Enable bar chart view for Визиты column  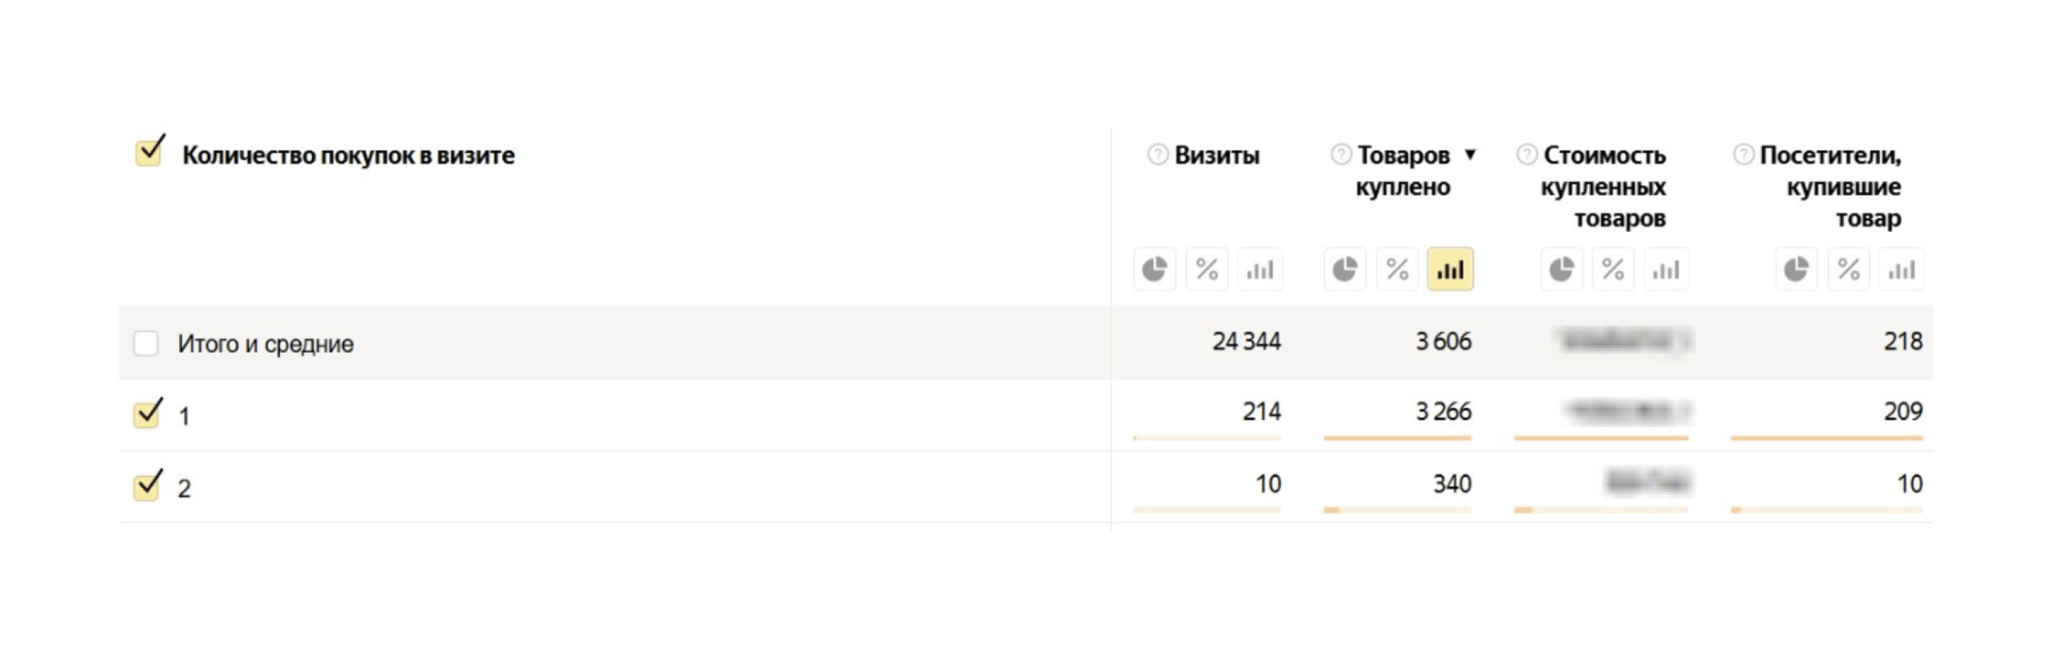point(1259,269)
